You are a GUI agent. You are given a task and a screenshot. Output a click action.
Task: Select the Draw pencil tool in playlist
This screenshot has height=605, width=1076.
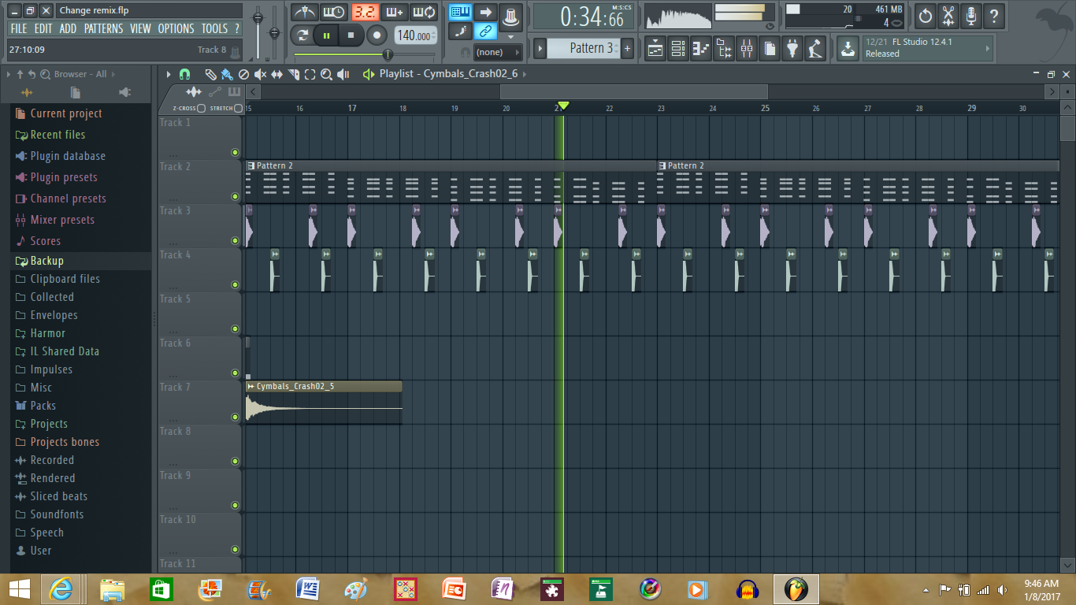click(x=210, y=74)
